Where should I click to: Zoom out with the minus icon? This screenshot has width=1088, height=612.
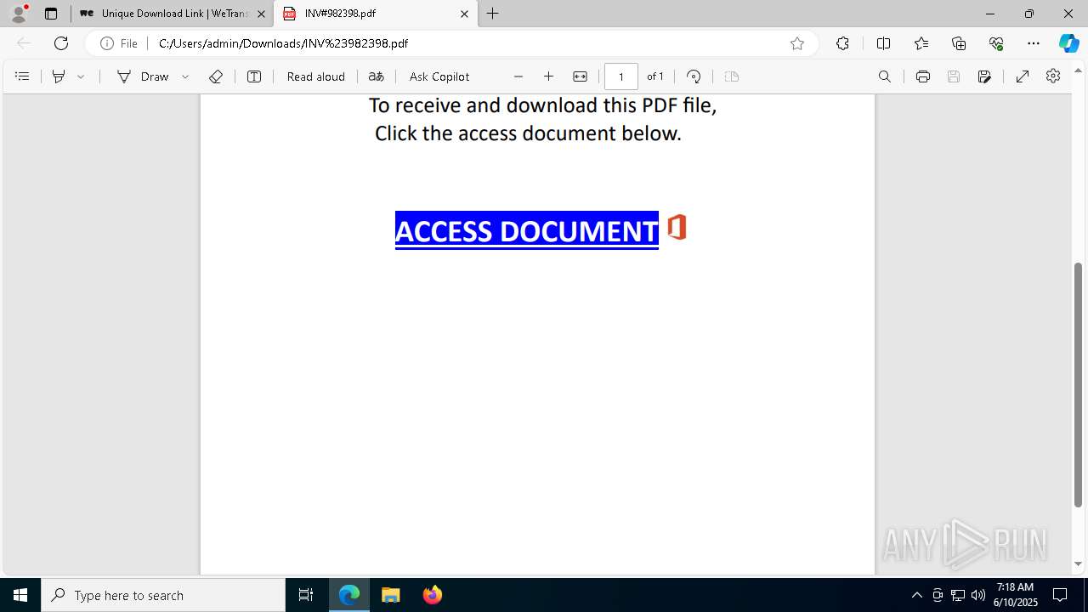click(x=518, y=76)
